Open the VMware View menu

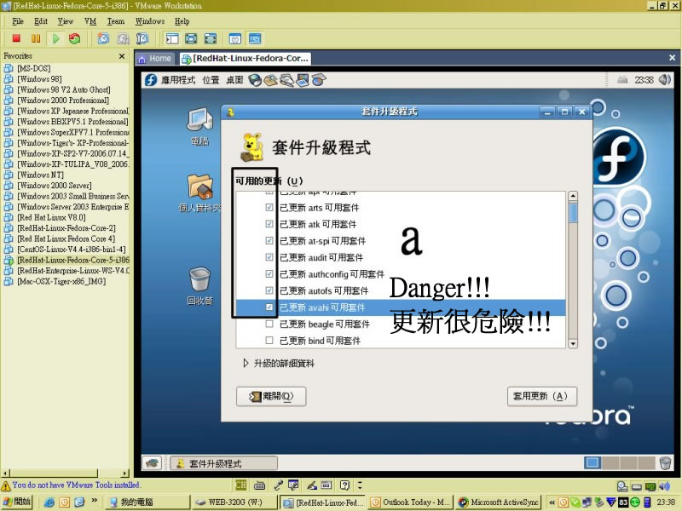(66, 21)
